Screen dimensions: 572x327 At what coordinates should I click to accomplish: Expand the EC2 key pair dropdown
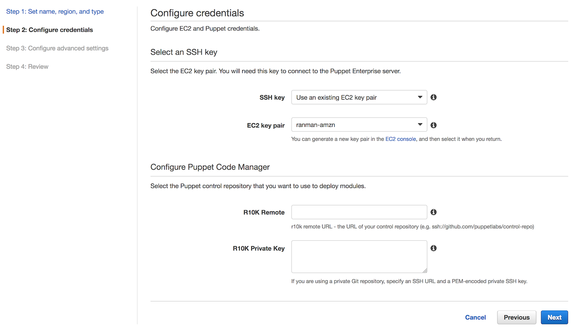click(x=359, y=125)
